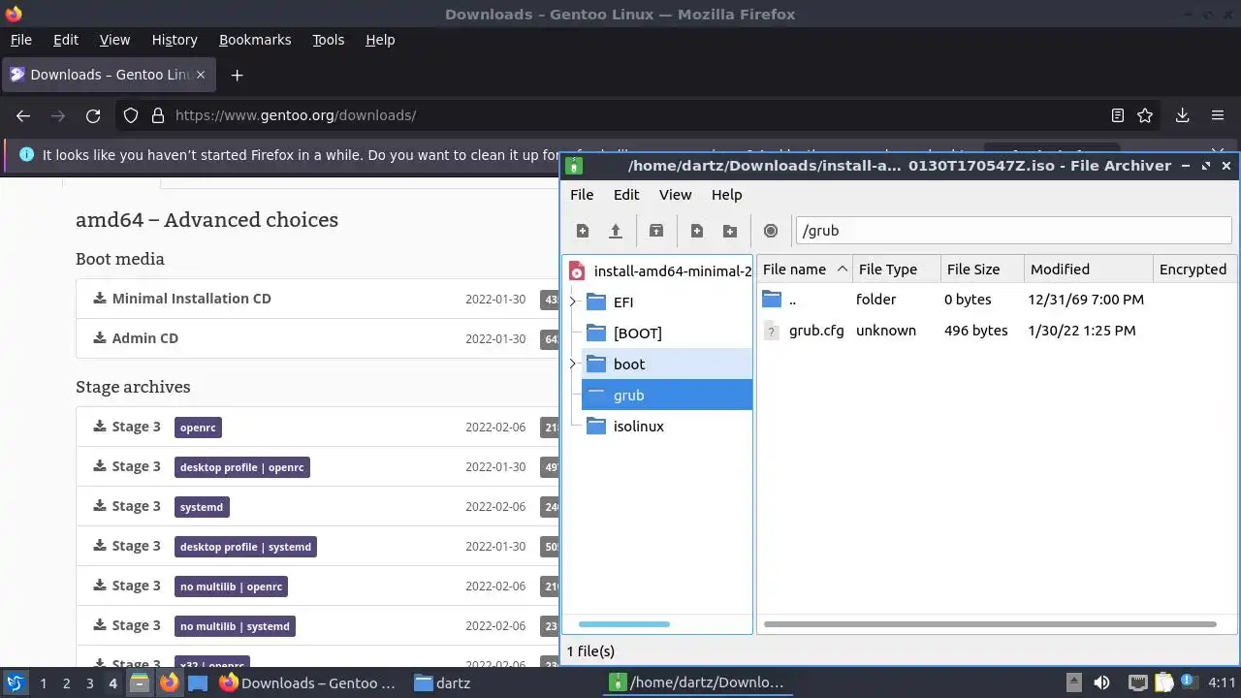
Task: Open a new Firefox tab
Action: [x=237, y=75]
